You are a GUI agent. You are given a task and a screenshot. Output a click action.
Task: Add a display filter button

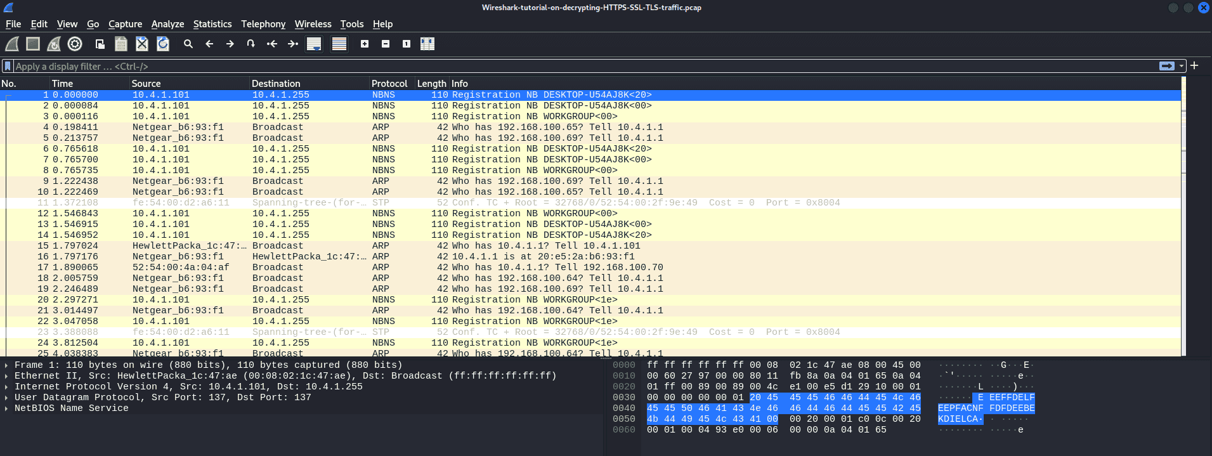pos(1194,65)
